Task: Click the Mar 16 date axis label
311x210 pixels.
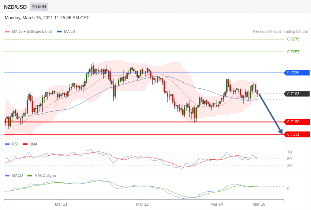Action: [x=259, y=204]
